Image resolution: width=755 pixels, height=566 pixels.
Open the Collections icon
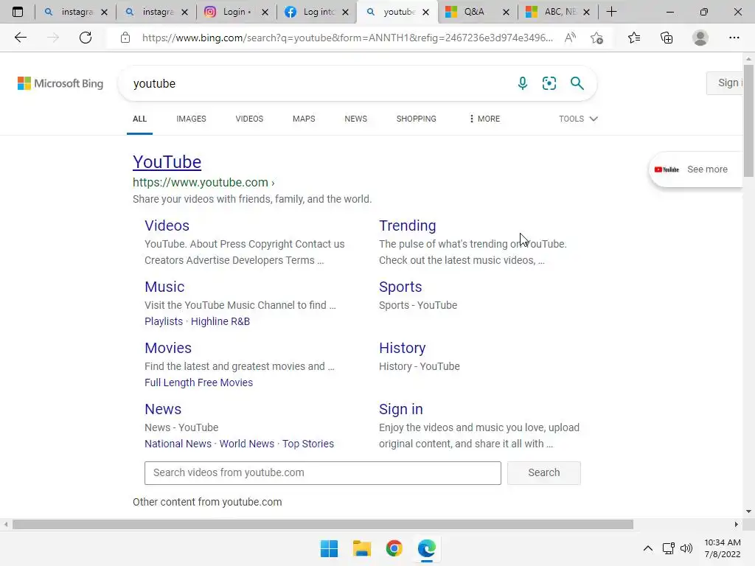click(667, 38)
